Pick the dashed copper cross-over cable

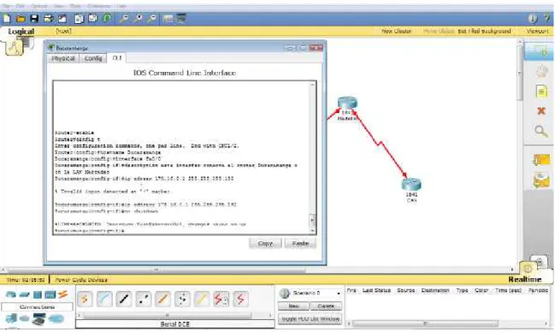pos(144,299)
